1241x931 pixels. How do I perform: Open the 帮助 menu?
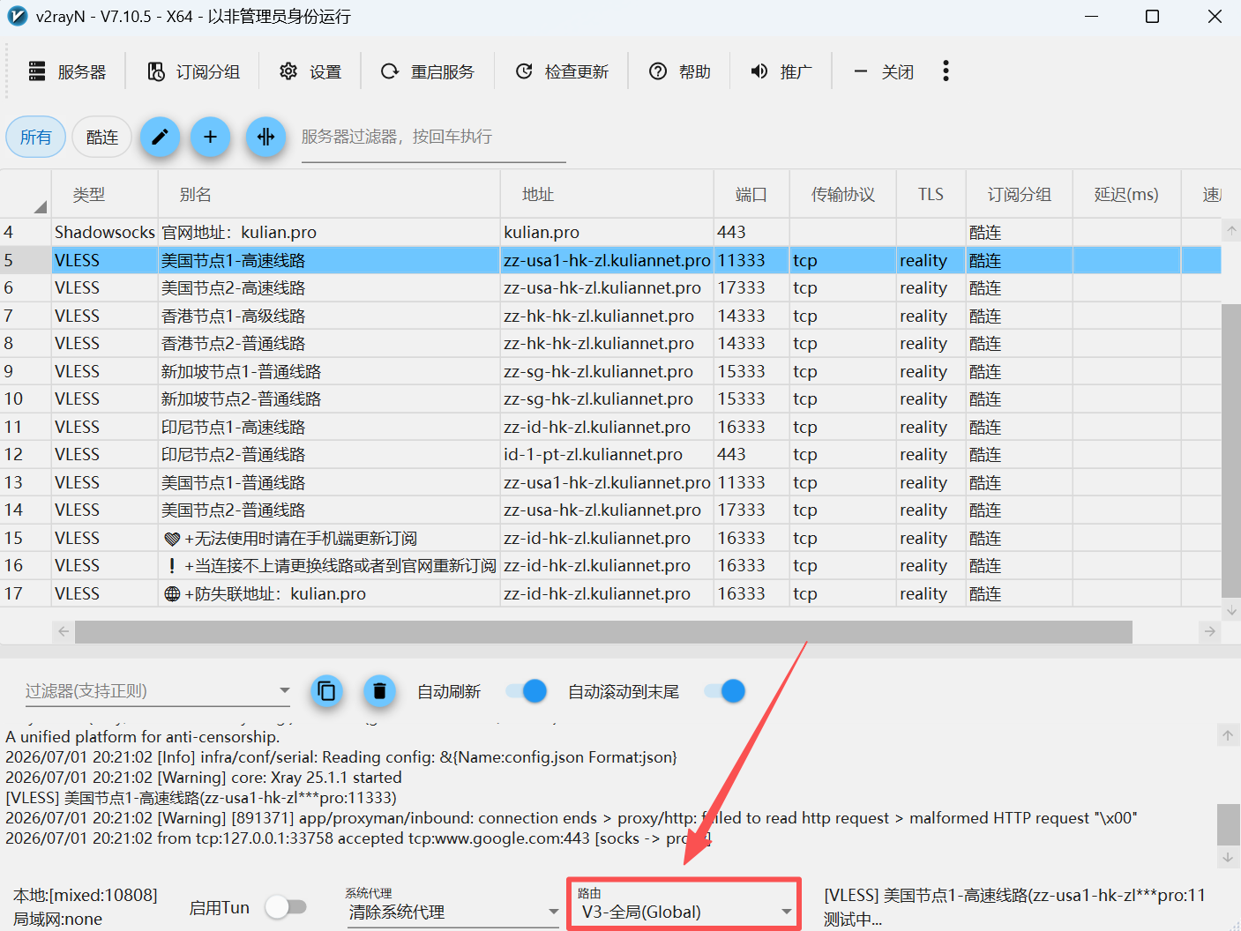pyautogui.click(x=680, y=71)
